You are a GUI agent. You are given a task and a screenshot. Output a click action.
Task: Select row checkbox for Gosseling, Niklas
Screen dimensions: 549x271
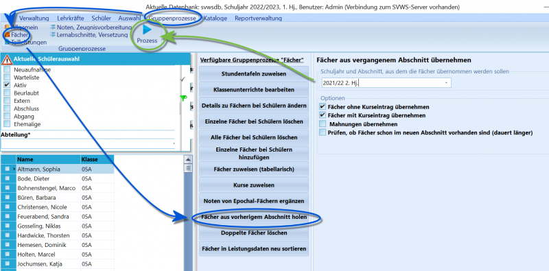8,226
